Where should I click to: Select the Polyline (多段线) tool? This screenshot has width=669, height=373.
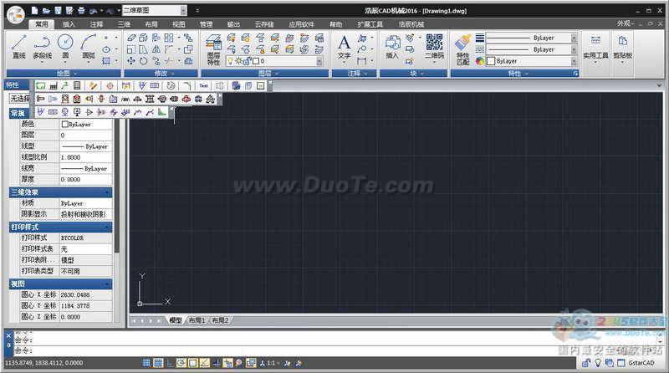[42, 47]
